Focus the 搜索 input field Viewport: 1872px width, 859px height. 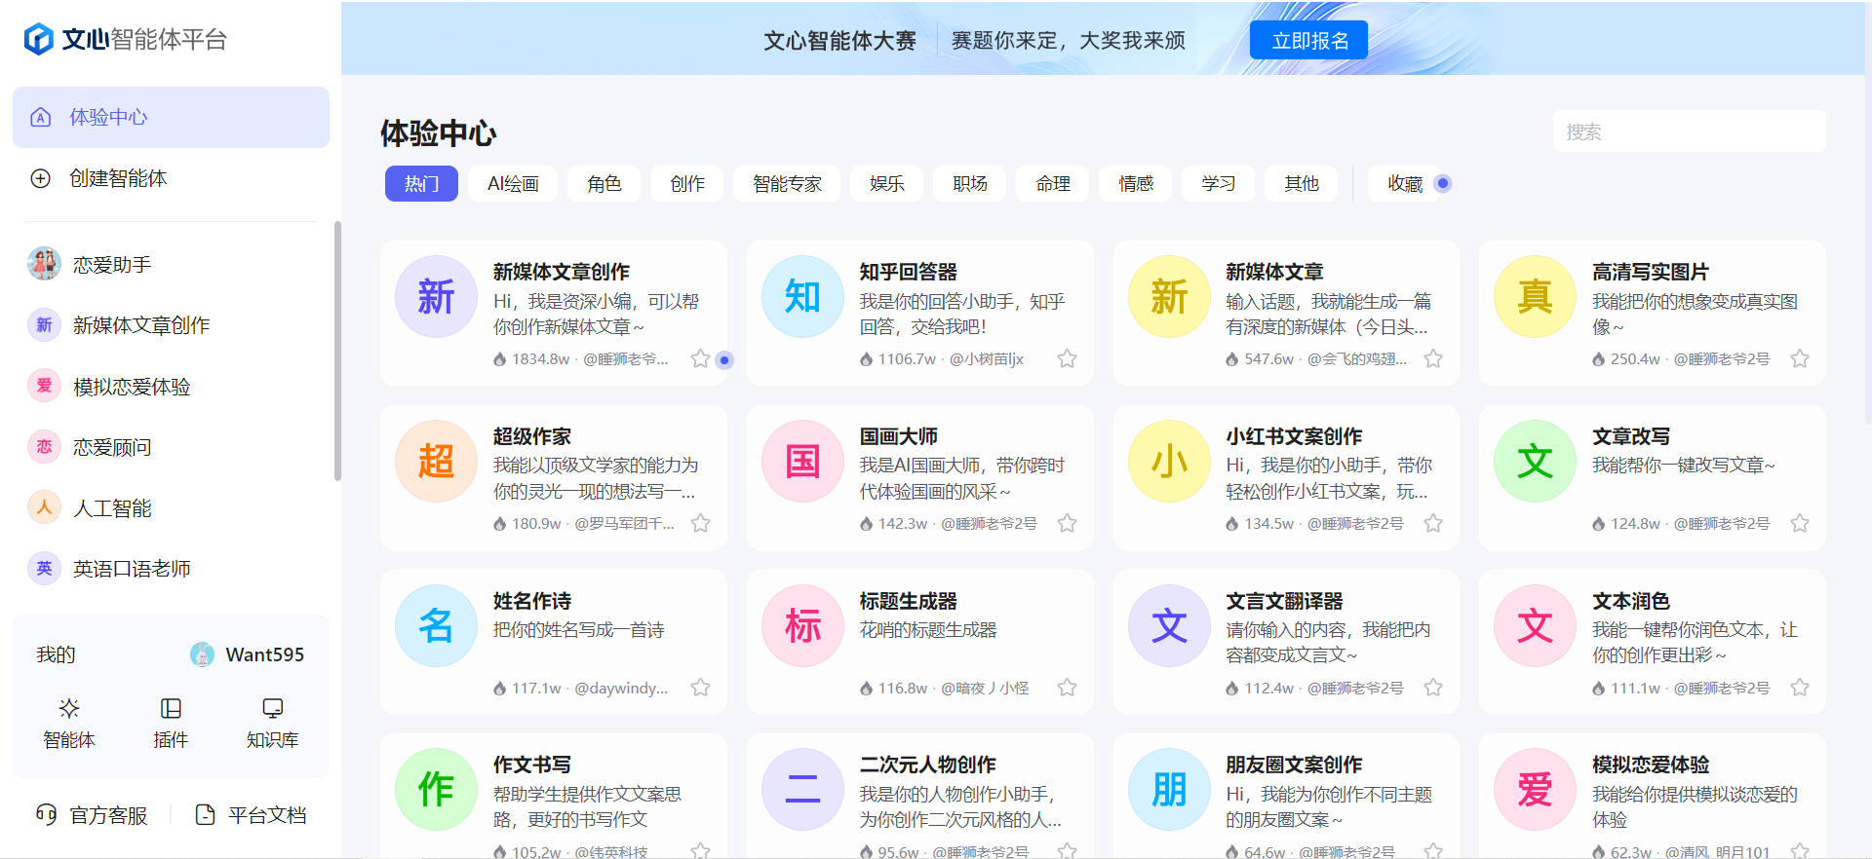1689,131
